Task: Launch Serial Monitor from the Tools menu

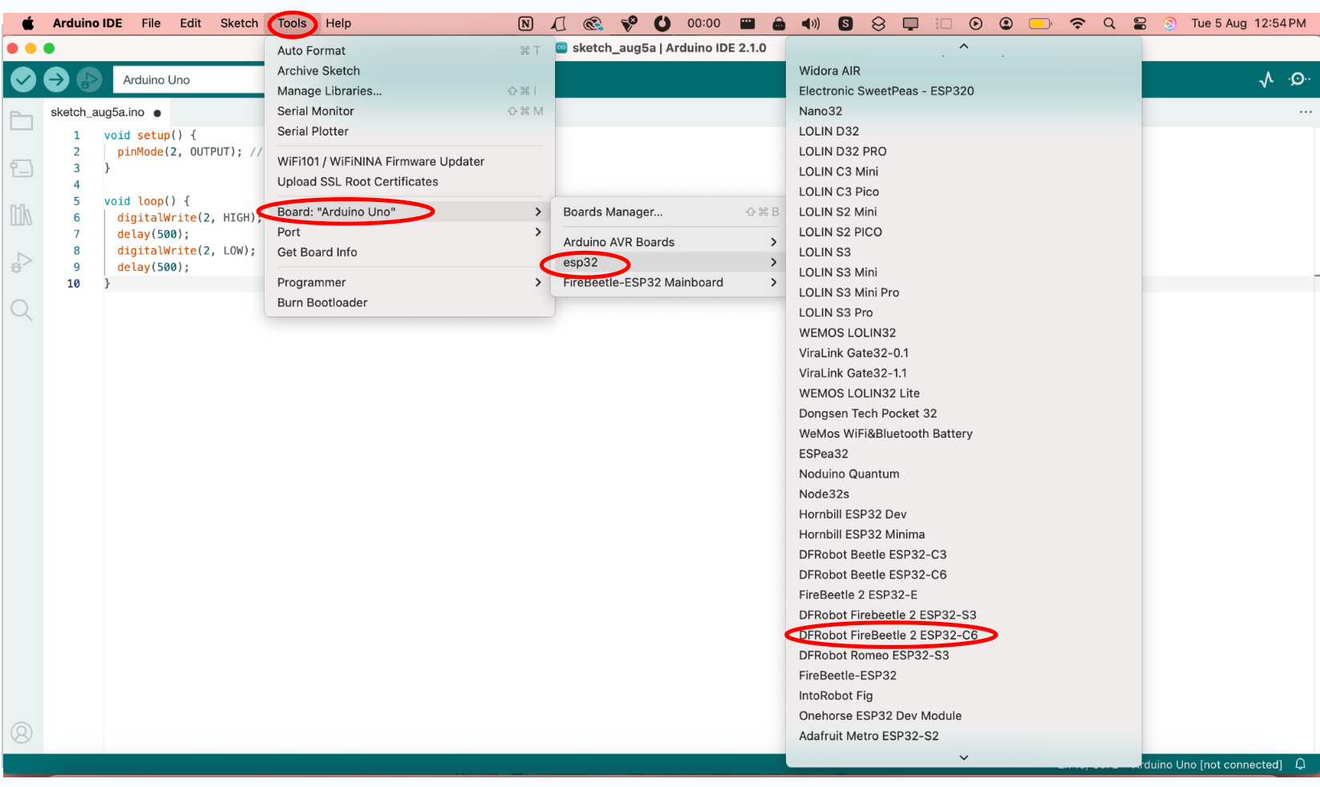Action: [409, 111]
